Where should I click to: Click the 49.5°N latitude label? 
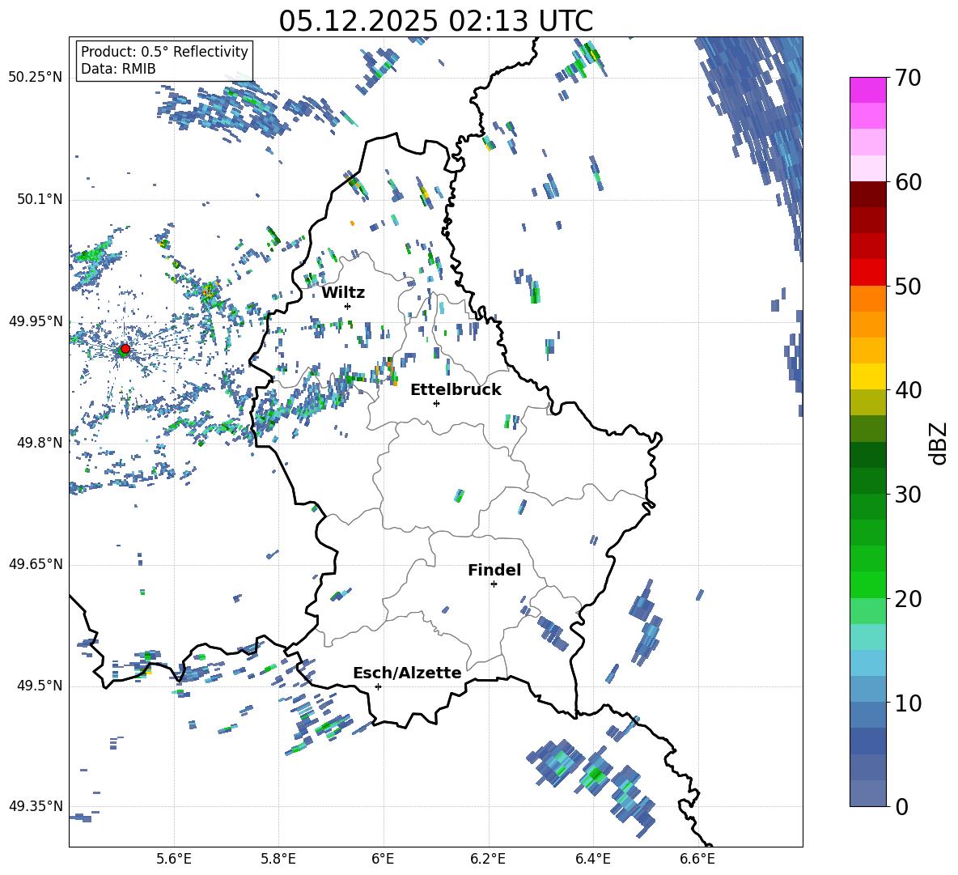(x=40, y=686)
